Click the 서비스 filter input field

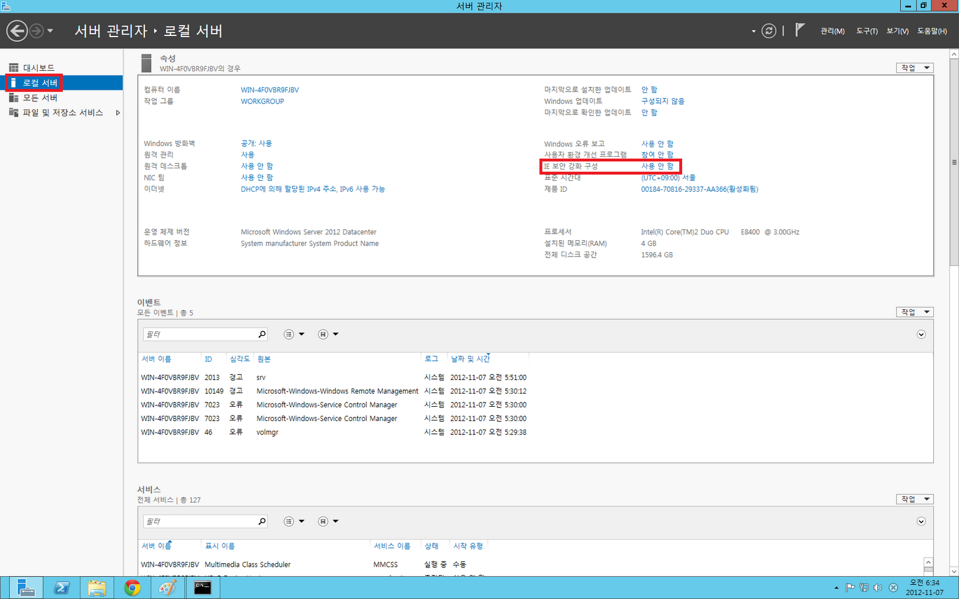tap(200, 521)
